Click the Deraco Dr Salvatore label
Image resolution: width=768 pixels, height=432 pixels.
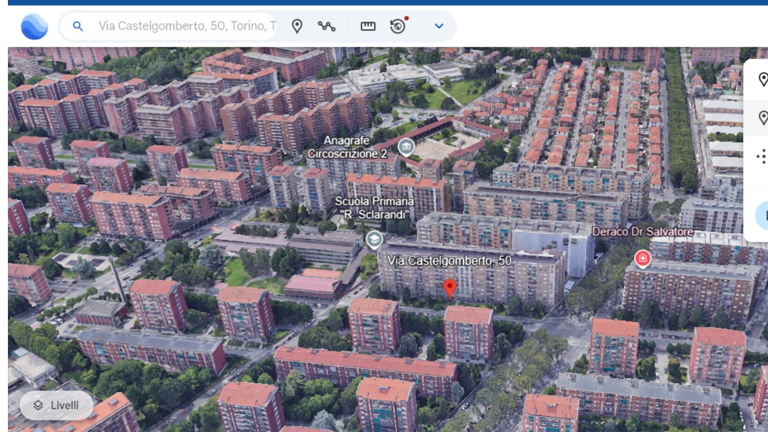[x=642, y=231]
